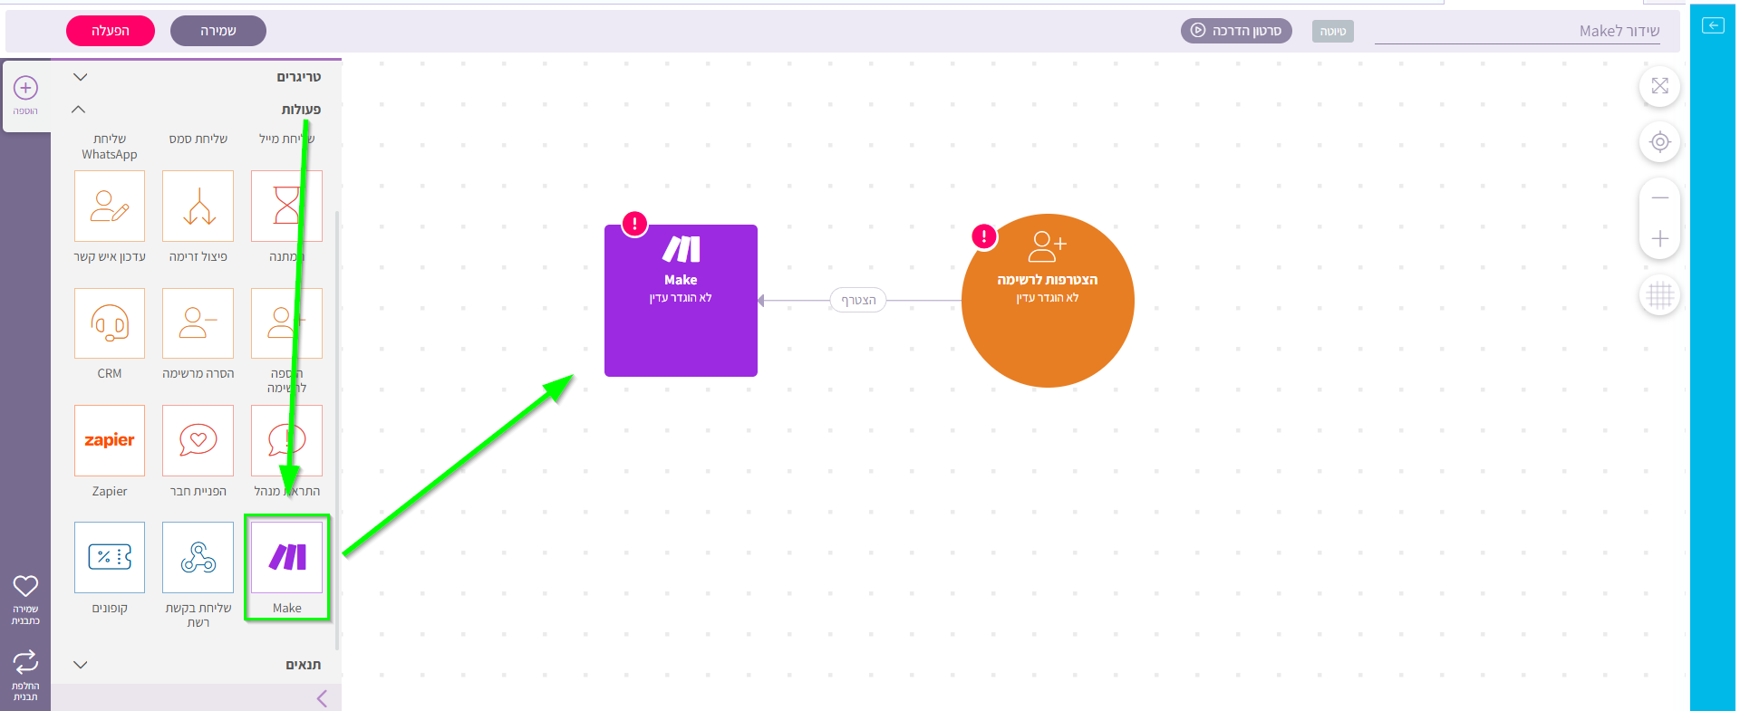Screen dimensions: 1740x711
Task: Click the red הפעלה button
Action: [111, 31]
